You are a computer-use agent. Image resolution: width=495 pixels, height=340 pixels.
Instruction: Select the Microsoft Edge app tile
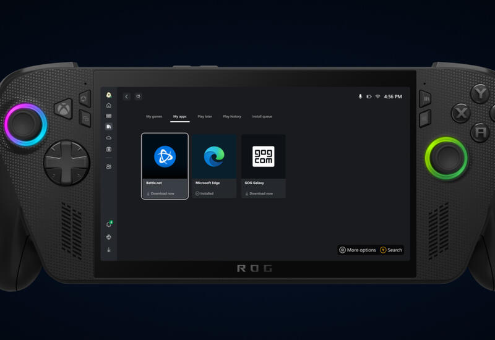pos(214,166)
